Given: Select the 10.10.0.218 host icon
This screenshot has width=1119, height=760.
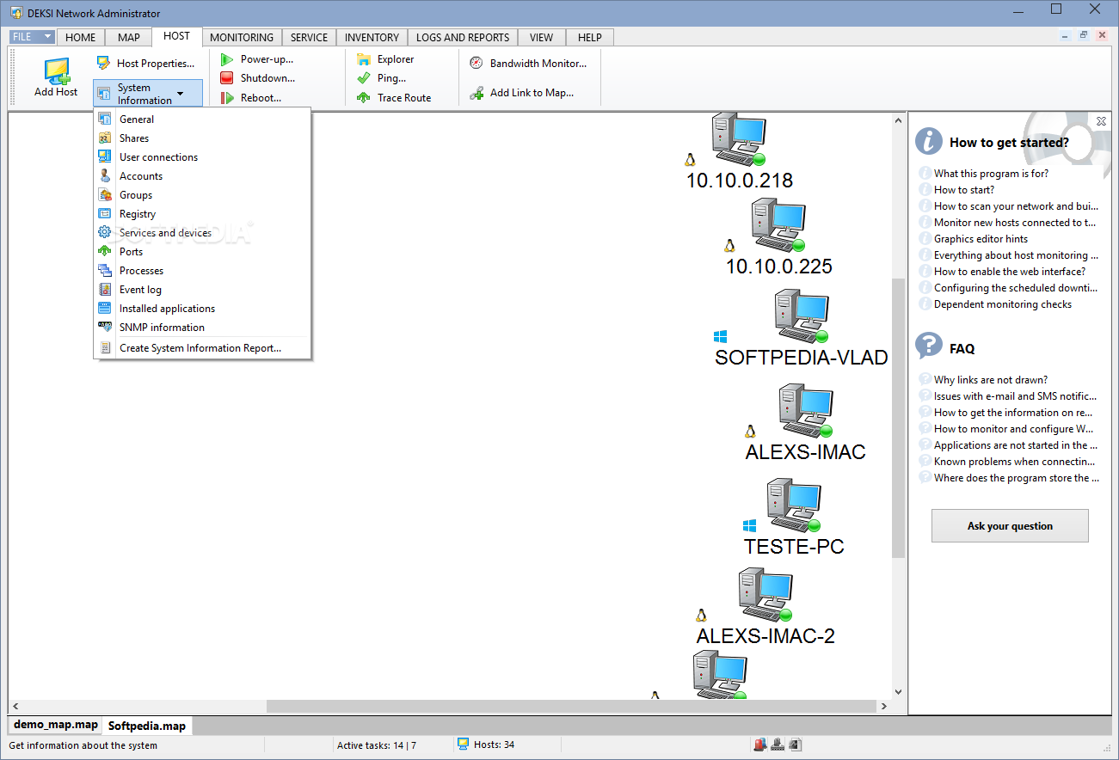Looking at the screenshot, I should click(x=739, y=138).
